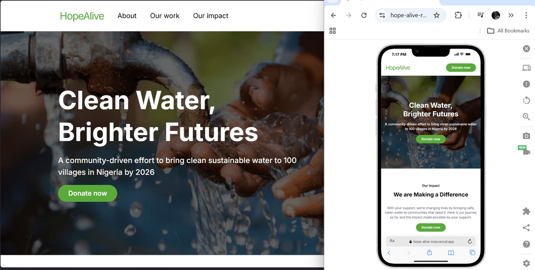The image size is (535, 270).
Task: Expand the hidden toolbar items chevron
Action: [511, 15]
